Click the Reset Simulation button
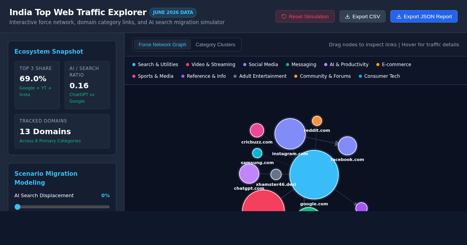Screen dimensions: 467x245 [305, 16]
